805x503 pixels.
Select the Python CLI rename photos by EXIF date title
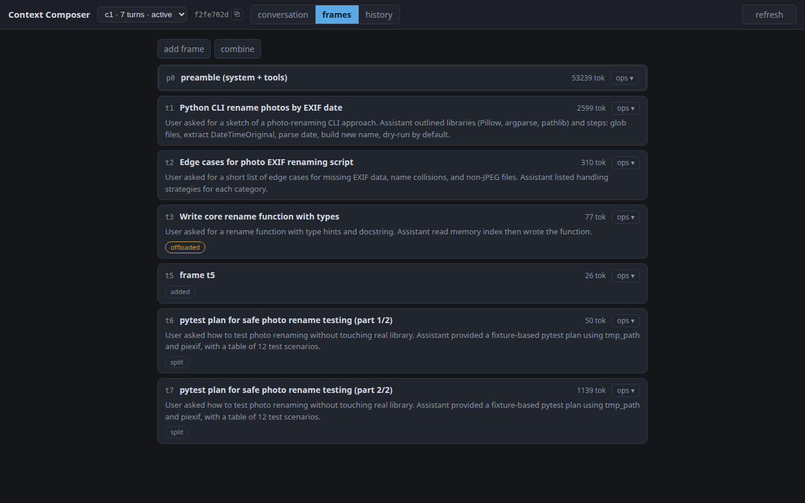tap(261, 108)
